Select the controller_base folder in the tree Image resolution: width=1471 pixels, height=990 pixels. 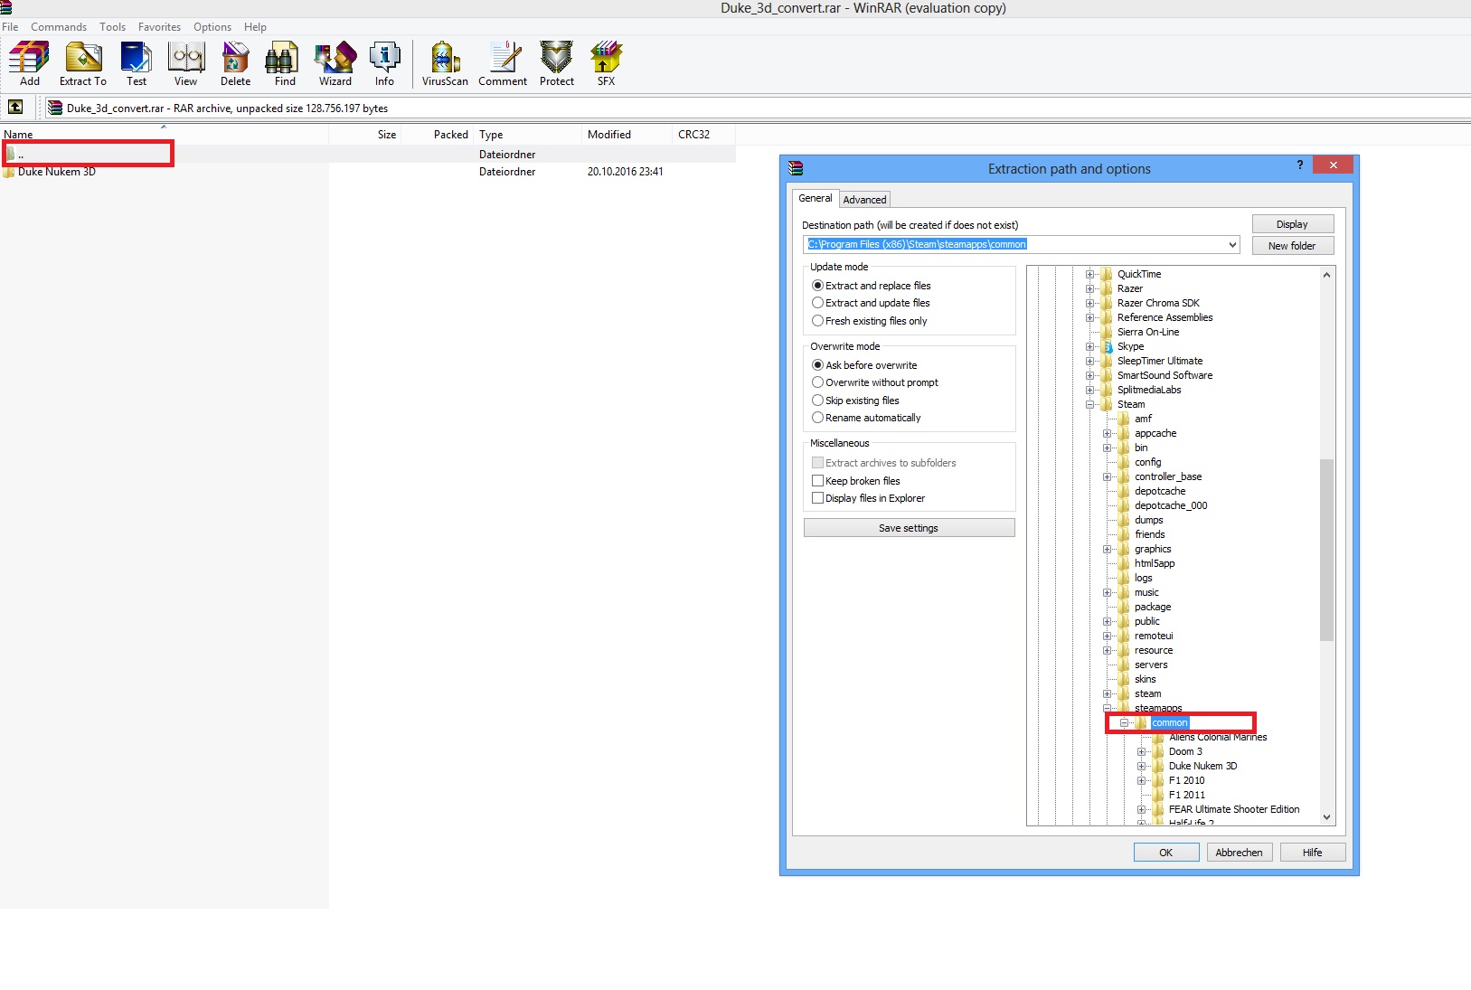pos(1168,476)
